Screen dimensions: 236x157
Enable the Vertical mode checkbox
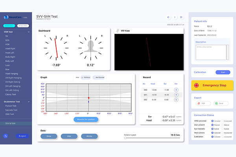pos(83,77)
